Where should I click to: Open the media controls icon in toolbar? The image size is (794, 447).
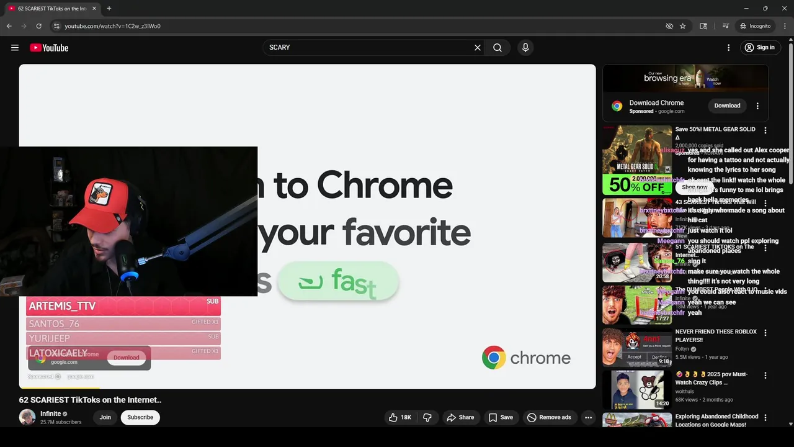pyautogui.click(x=726, y=26)
